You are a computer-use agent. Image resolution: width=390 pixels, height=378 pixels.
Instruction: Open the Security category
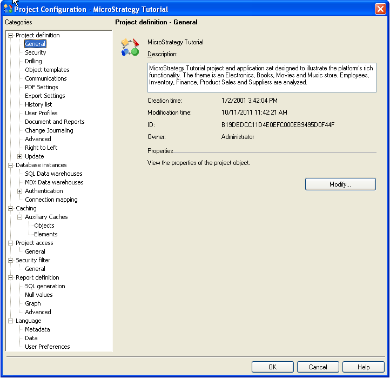(36, 52)
